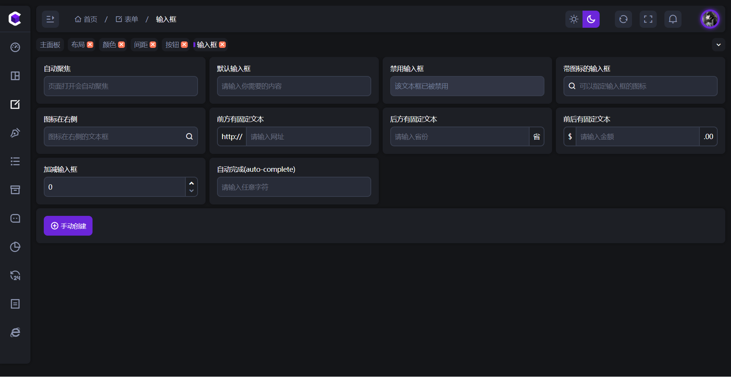Open the layout grid sidebar icon
This screenshot has height=377, width=731.
(x=15, y=76)
